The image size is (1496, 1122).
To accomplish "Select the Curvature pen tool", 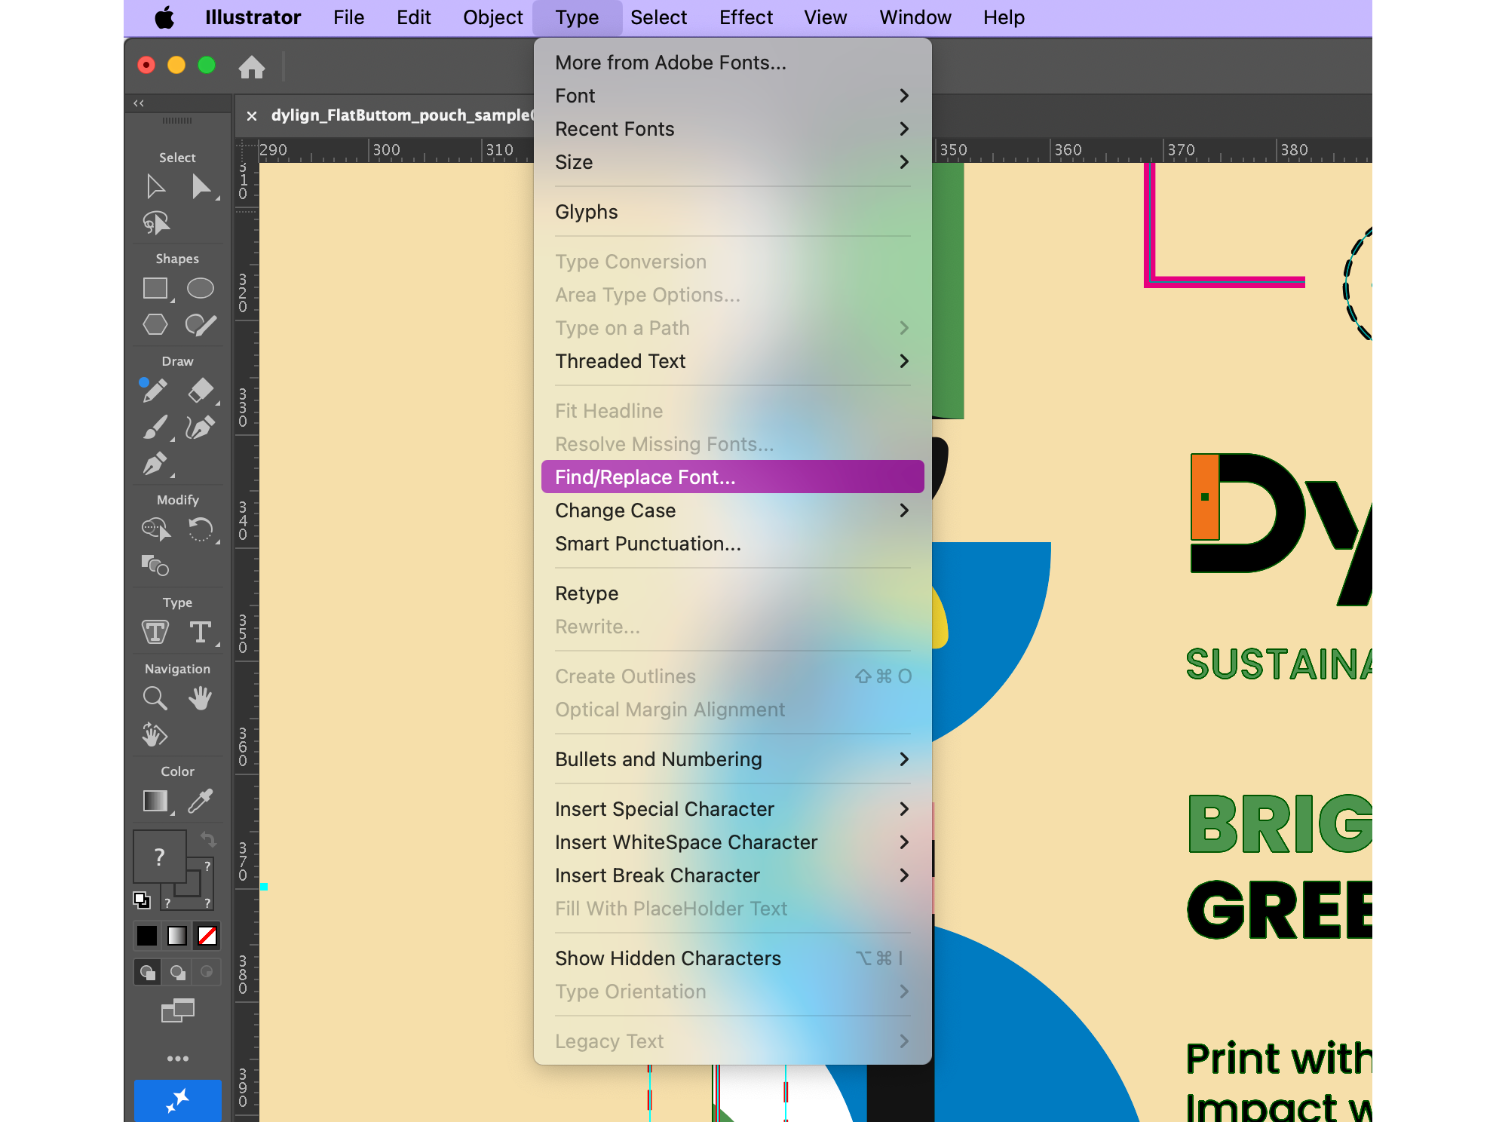I will coord(200,428).
